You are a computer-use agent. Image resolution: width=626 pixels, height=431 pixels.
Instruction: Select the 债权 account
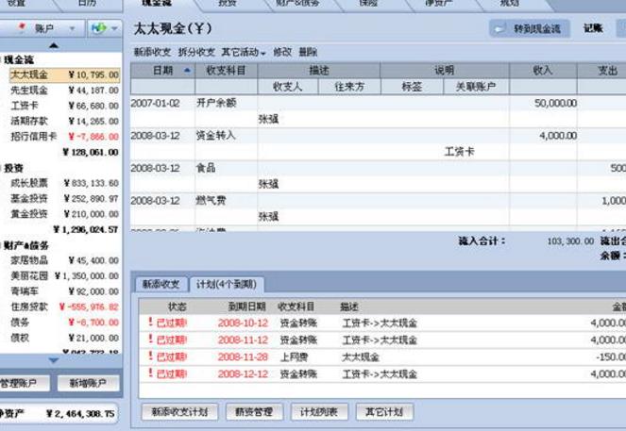[x=64, y=338]
